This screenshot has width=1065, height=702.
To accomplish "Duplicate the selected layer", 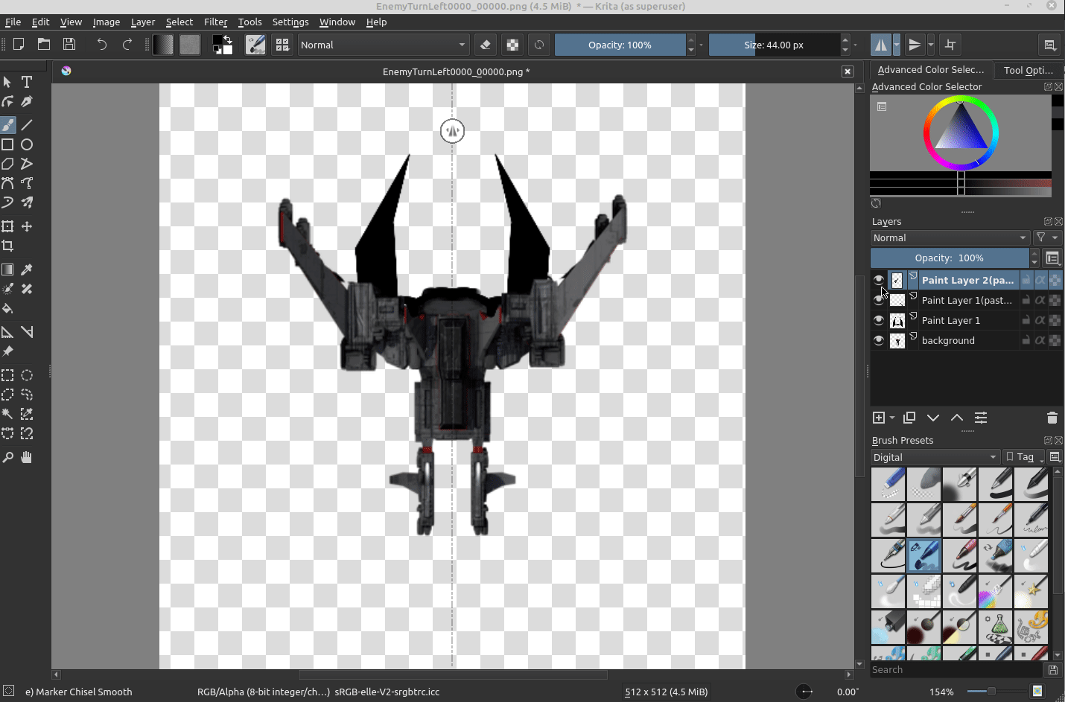I will (x=909, y=418).
